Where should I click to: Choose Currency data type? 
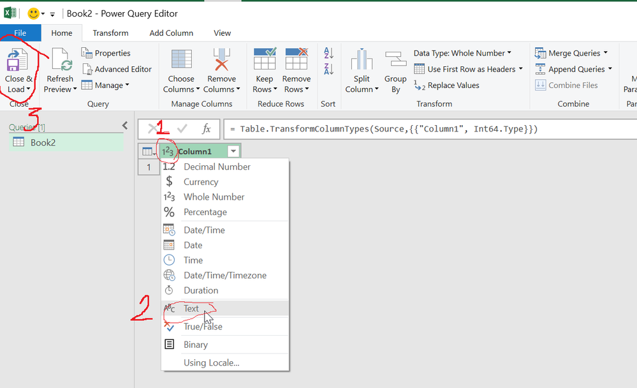tap(225, 182)
